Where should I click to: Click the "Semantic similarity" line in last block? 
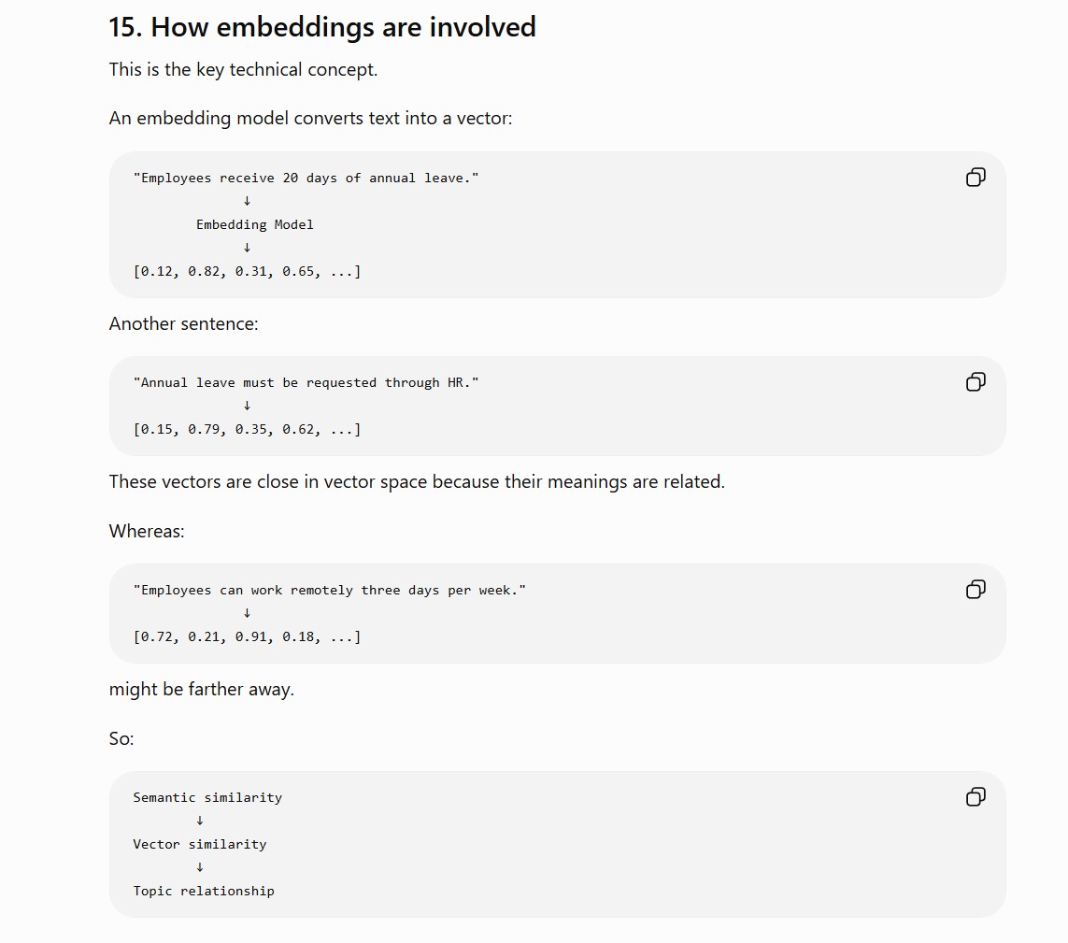[207, 797]
